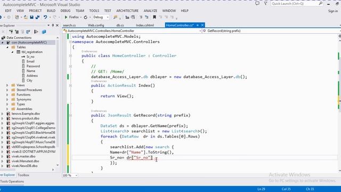Close the Server Explorer panel
The height and width of the screenshot is (192, 341).
(57, 25)
